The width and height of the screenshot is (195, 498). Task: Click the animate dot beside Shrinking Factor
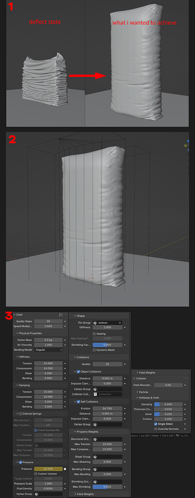tap(124, 345)
